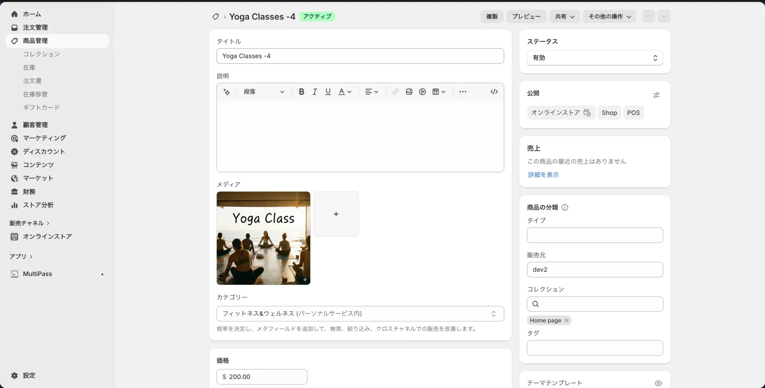Screen dimensions: 765x388
Task: Toggle underline formatting in description editor
Action: pos(328,92)
